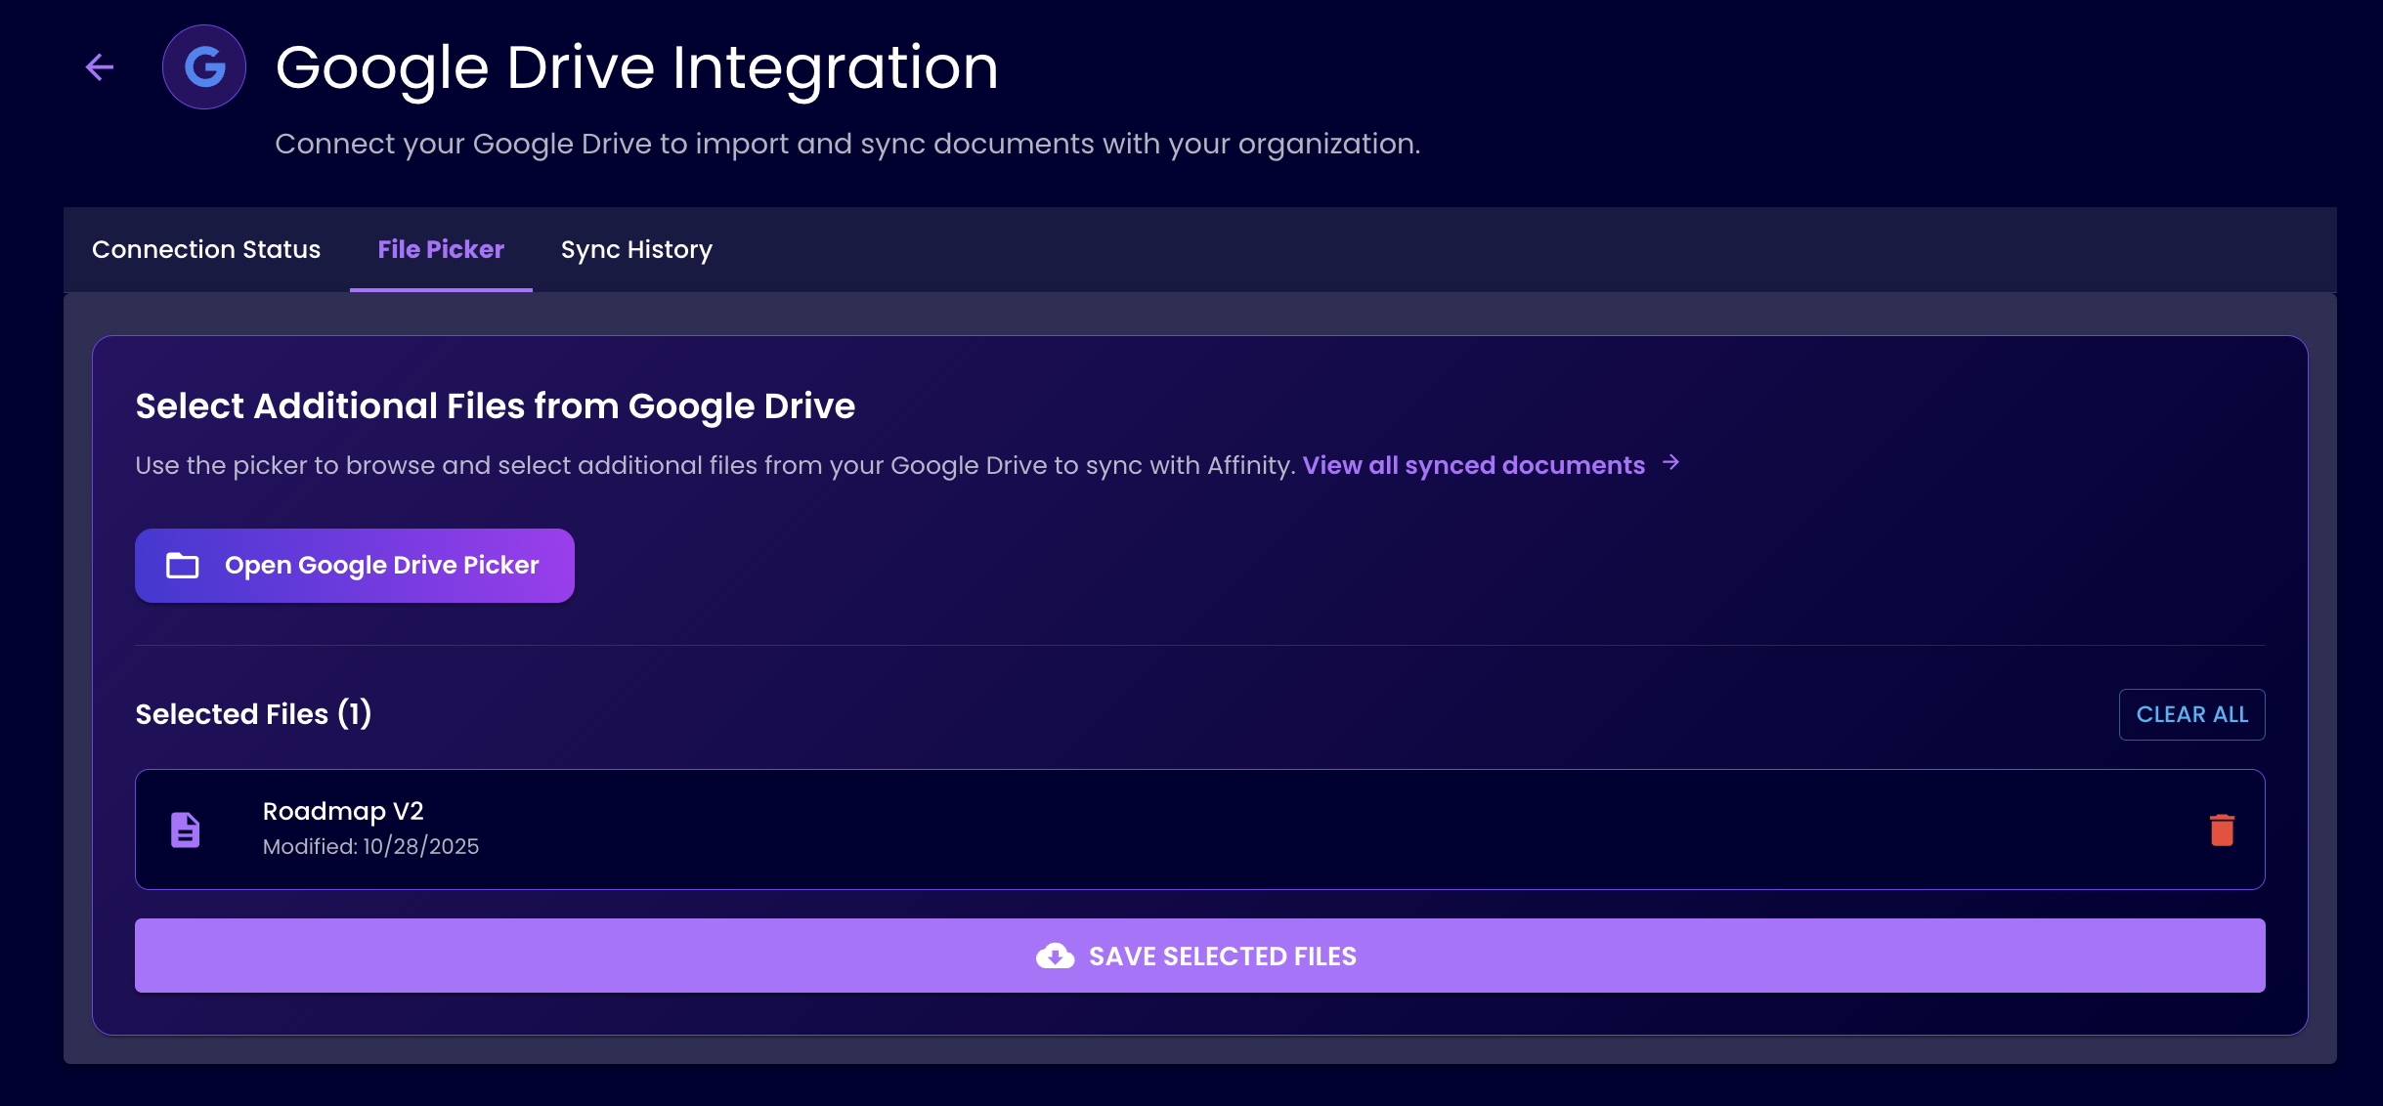This screenshot has width=2383, height=1106.
Task: Click the Roadmap V2 file name
Action: (x=343, y=811)
